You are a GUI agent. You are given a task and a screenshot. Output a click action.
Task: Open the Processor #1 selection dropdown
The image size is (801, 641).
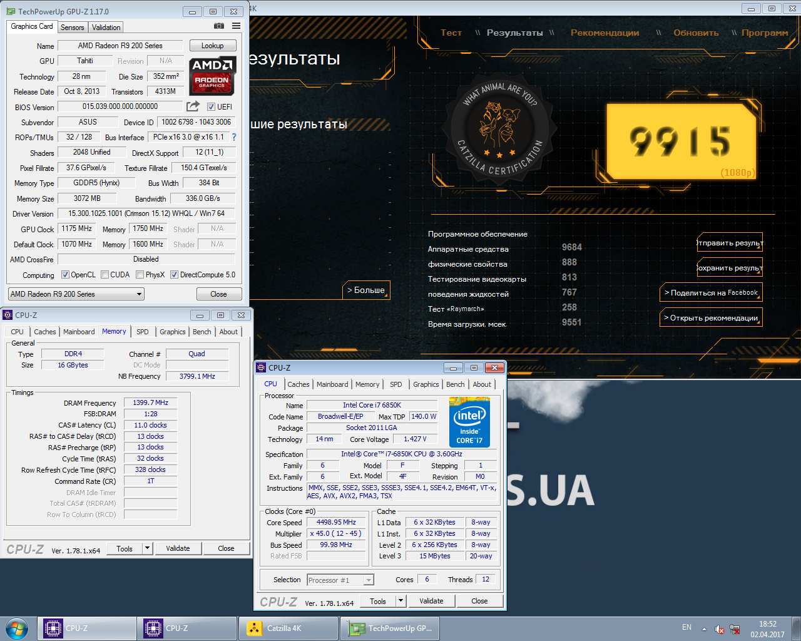pyautogui.click(x=340, y=580)
